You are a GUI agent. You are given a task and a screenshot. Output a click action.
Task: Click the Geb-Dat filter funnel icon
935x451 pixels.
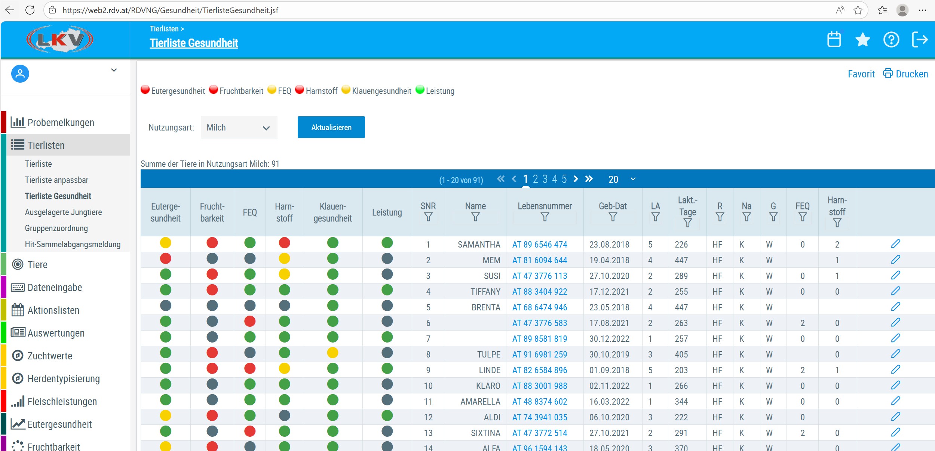click(x=613, y=217)
